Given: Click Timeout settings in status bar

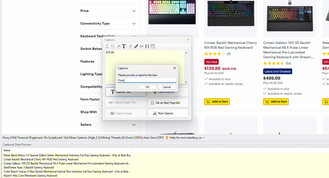Looking at the screenshot, I should click(x=43, y=138).
